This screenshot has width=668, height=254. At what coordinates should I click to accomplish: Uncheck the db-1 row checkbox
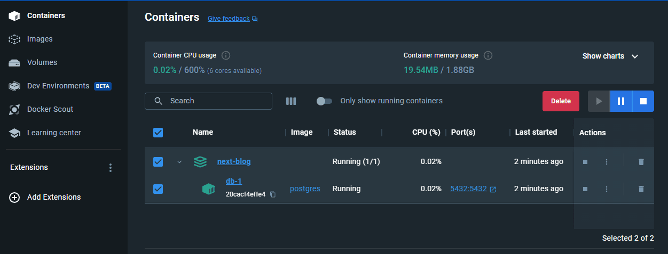click(158, 189)
